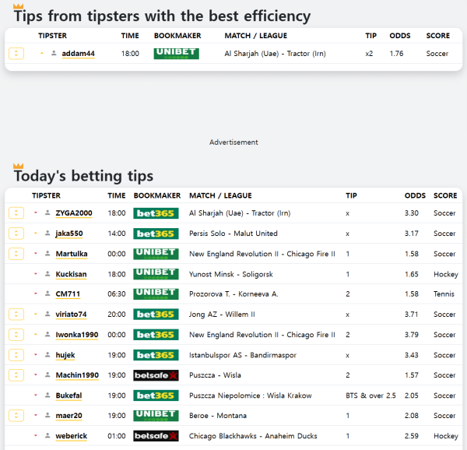This screenshot has height=450, width=467.
Task: Expand the ZYGA2000 tip row
Action: (16, 213)
